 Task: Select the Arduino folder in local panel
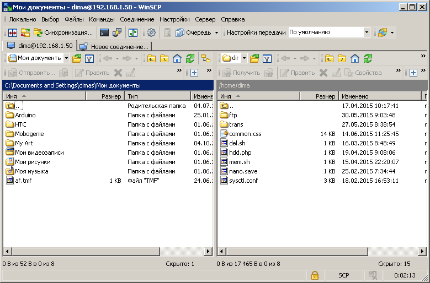[x=25, y=115]
